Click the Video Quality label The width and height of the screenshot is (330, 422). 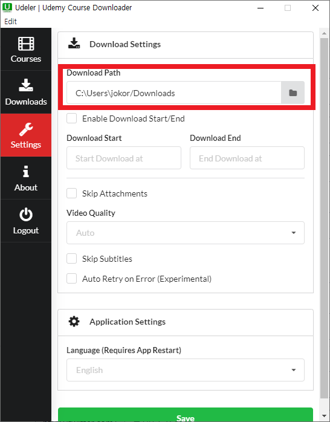[91, 213]
